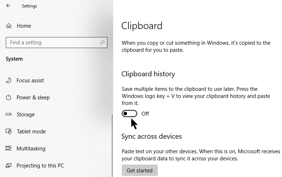This screenshot has width=282, height=177.
Task: Click the Projecting to this PC icon
Action: point(9,166)
